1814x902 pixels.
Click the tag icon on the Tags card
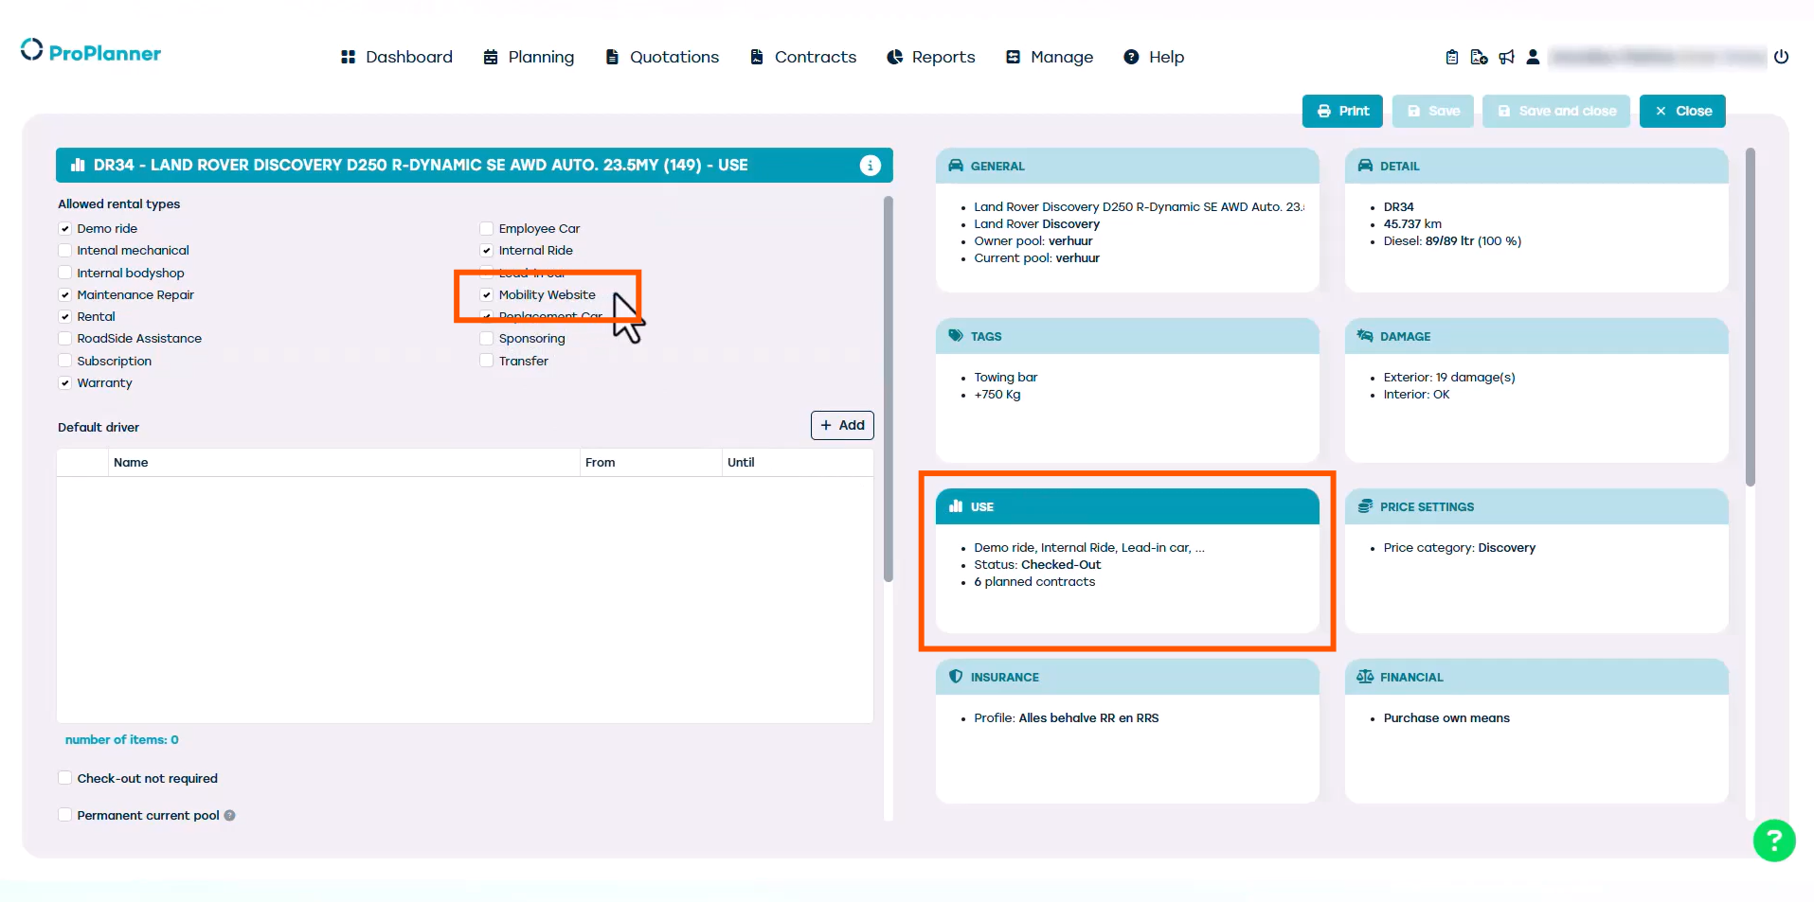coord(956,336)
